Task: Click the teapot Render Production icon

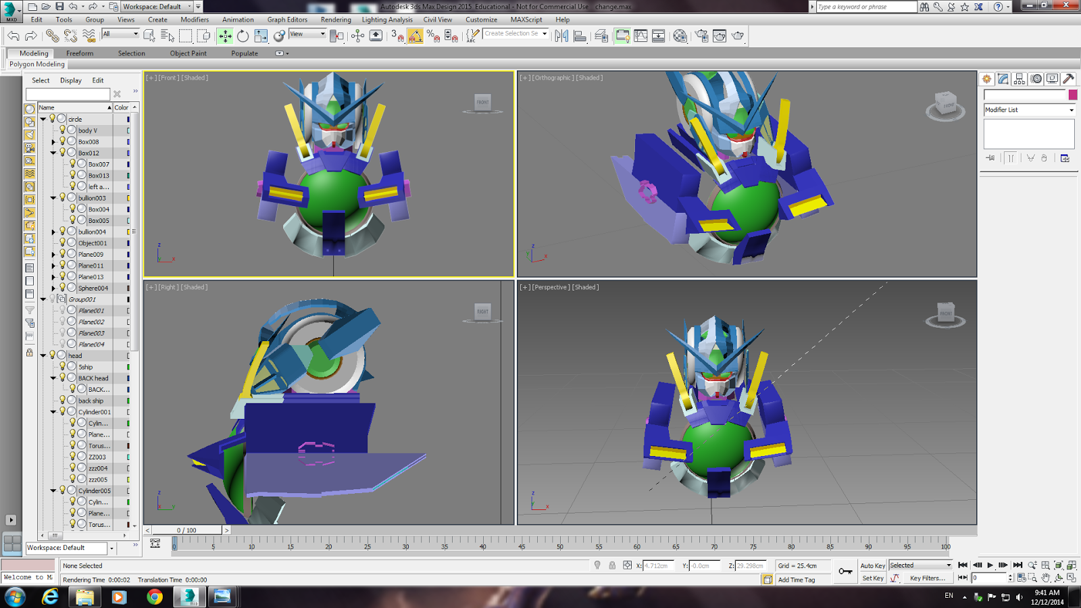Action: point(738,36)
